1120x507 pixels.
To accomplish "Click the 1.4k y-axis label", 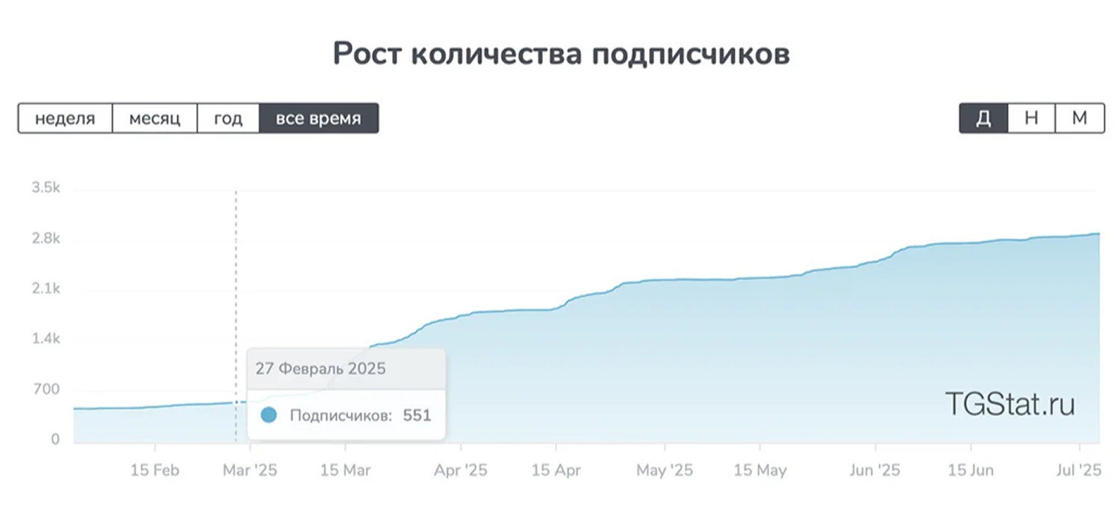I will click(x=46, y=340).
